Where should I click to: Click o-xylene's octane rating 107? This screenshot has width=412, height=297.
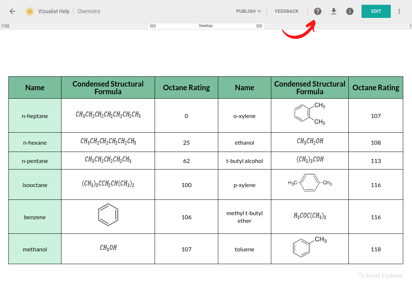coord(376,115)
